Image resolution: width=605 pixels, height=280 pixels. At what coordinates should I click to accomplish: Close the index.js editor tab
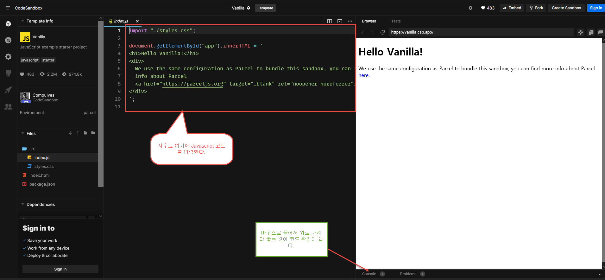pos(137,21)
